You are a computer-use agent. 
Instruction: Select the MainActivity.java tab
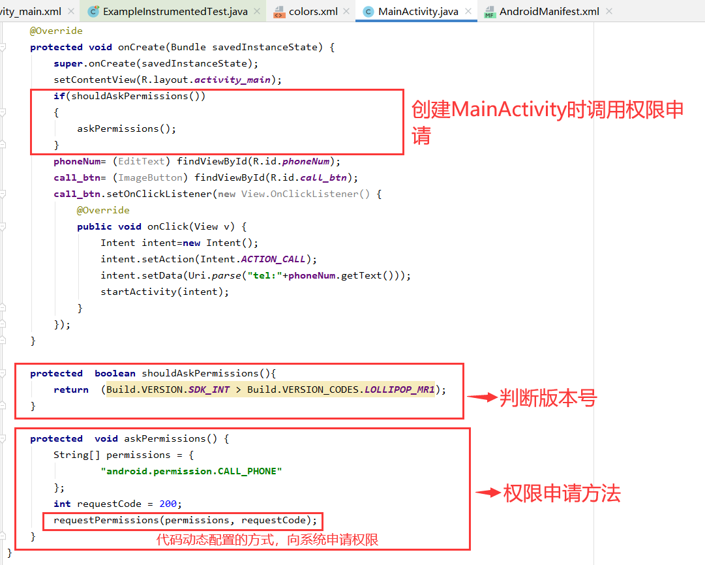click(418, 12)
